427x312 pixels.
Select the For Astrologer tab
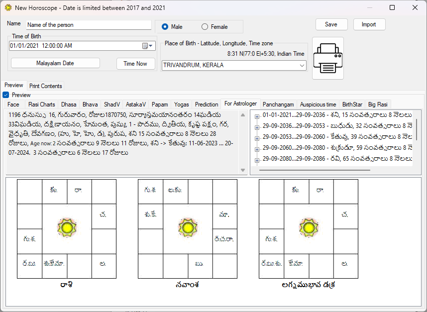pos(240,104)
